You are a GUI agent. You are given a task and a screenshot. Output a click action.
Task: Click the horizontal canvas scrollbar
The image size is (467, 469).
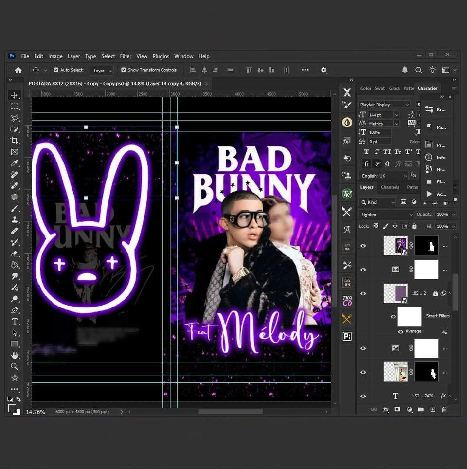click(x=231, y=412)
